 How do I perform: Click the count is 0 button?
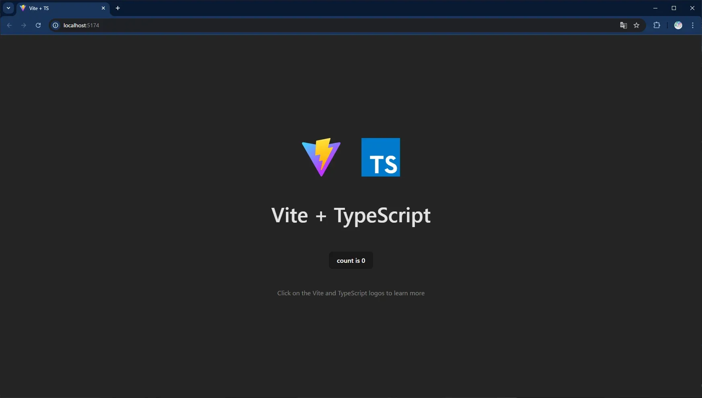click(351, 260)
